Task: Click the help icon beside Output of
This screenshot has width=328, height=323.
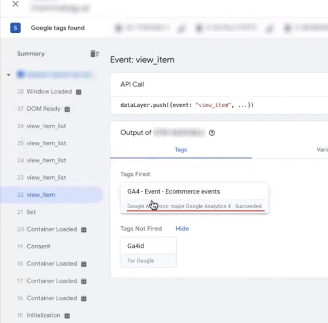Action: point(212,133)
